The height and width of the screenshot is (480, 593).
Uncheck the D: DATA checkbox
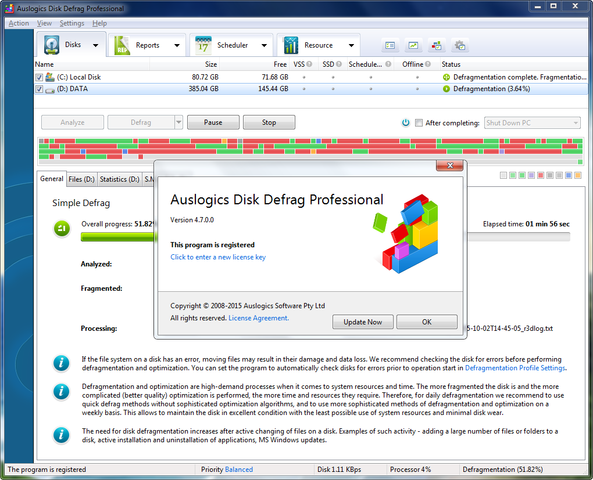[x=39, y=89]
